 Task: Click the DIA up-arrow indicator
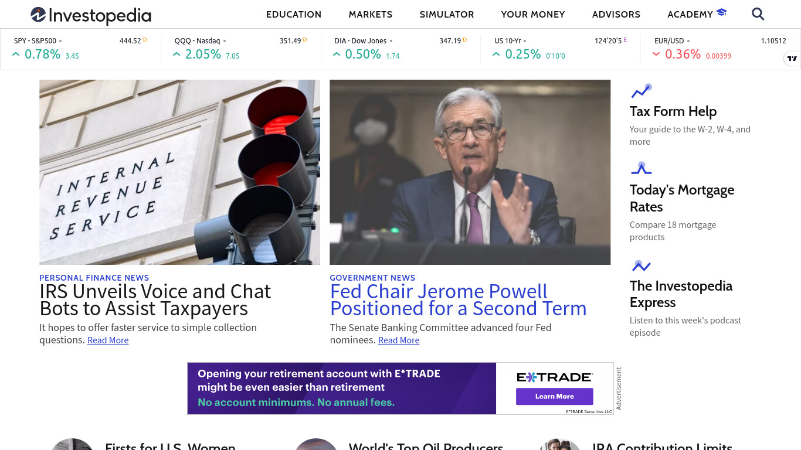coord(337,54)
